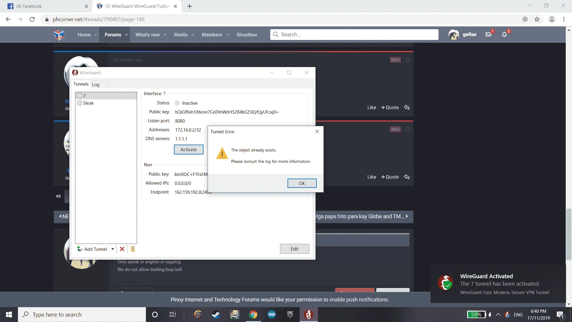572x322 pixels.
Task: Click the address bar URL
Action: click(99, 19)
